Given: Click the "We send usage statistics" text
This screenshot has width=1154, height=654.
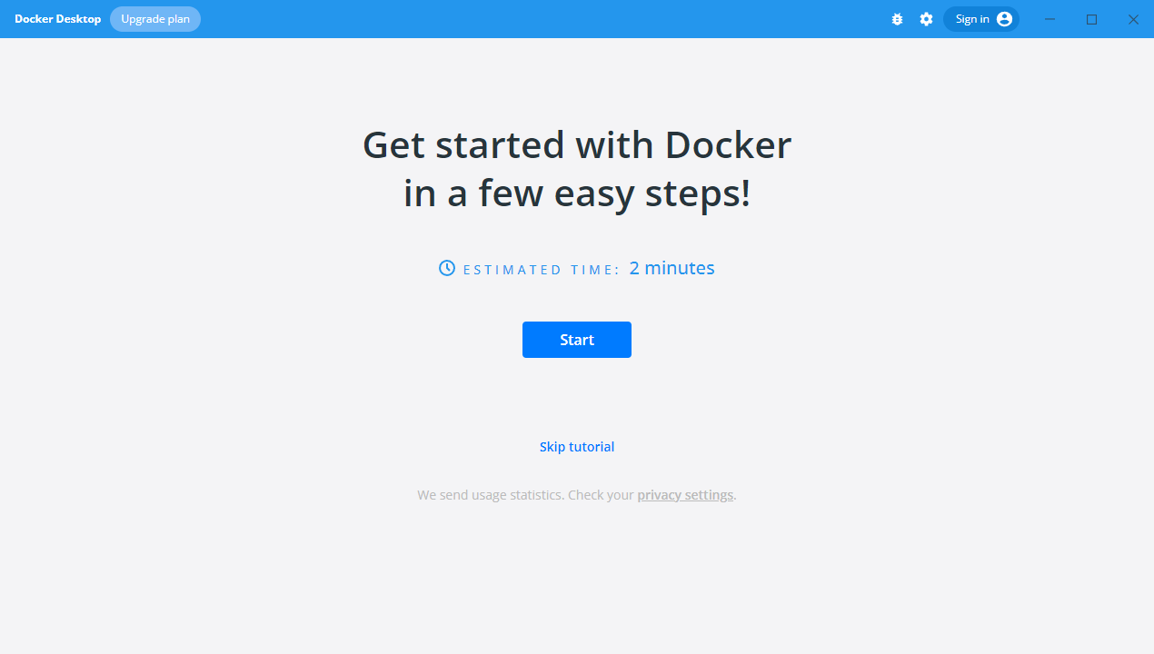Looking at the screenshot, I should coord(491,495).
